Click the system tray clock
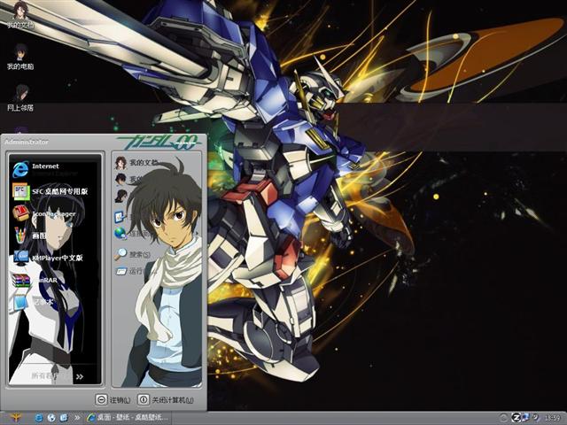This screenshot has width=567, height=425. click(551, 418)
